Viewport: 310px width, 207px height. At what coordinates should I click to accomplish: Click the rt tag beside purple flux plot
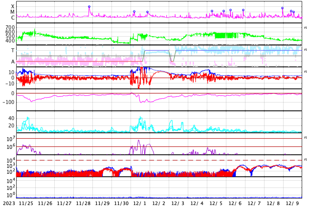[305, 137]
